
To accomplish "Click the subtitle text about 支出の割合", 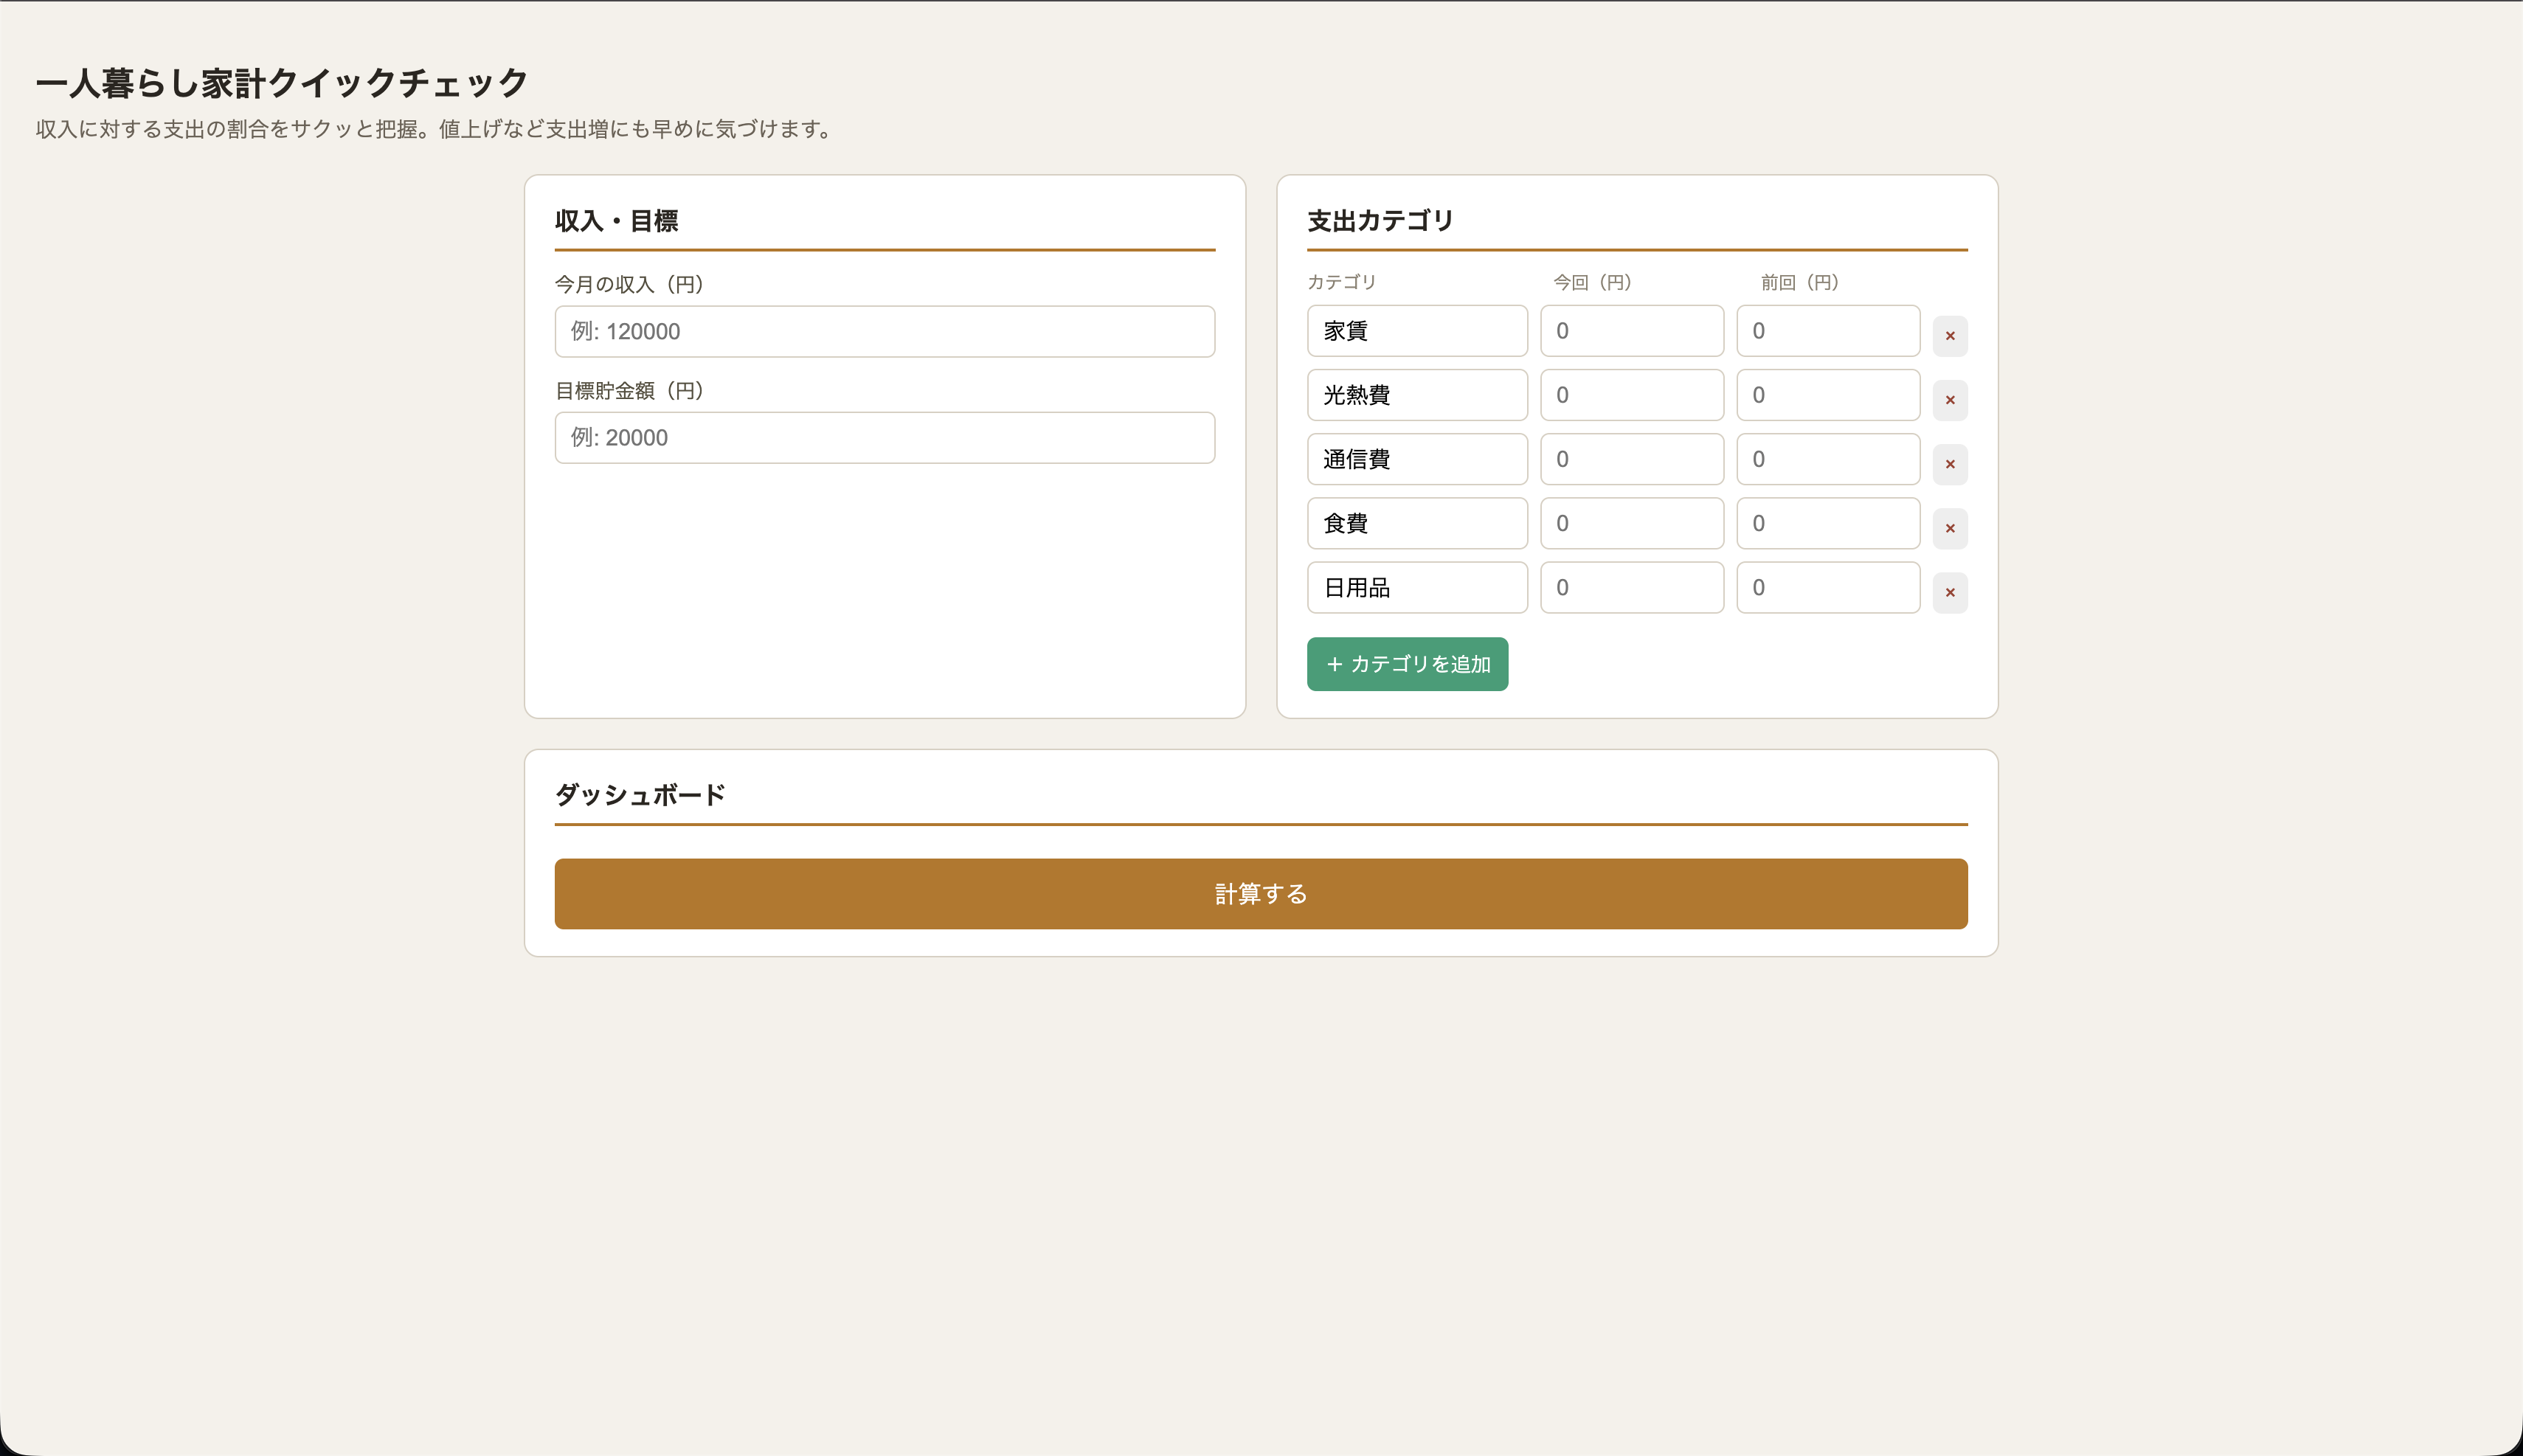I will tap(437, 129).
